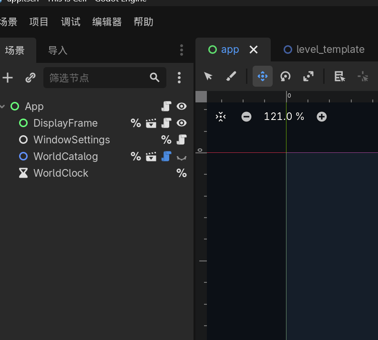Collapse the App root node
The image size is (378, 340).
tap(3, 106)
